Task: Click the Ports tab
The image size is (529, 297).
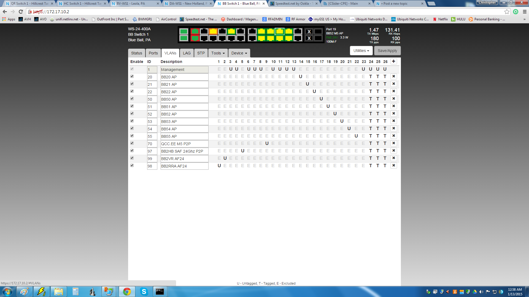Action: [153, 53]
